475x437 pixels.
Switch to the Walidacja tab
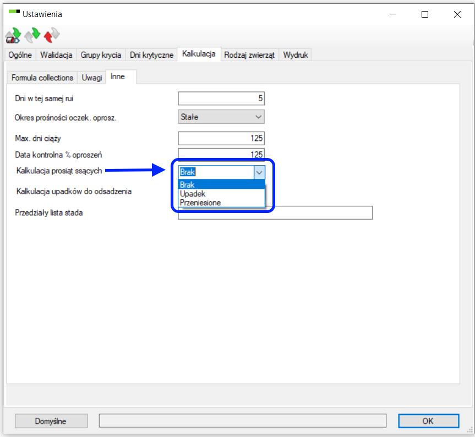tap(56, 55)
